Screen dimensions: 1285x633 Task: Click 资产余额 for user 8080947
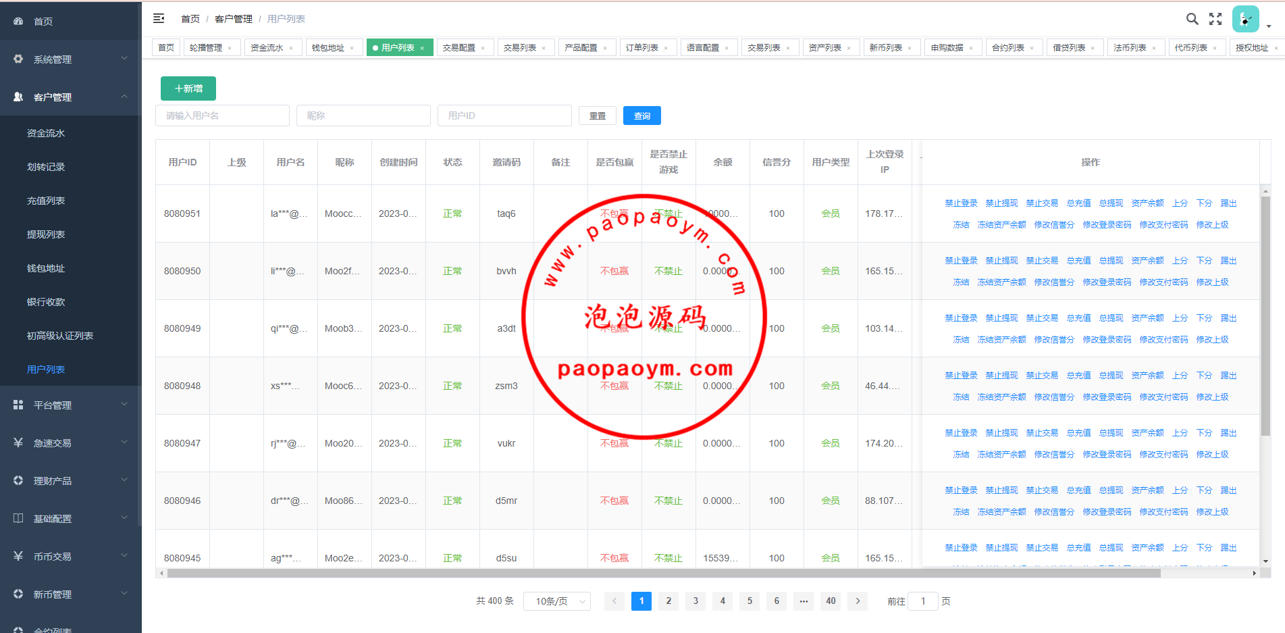point(1147,433)
